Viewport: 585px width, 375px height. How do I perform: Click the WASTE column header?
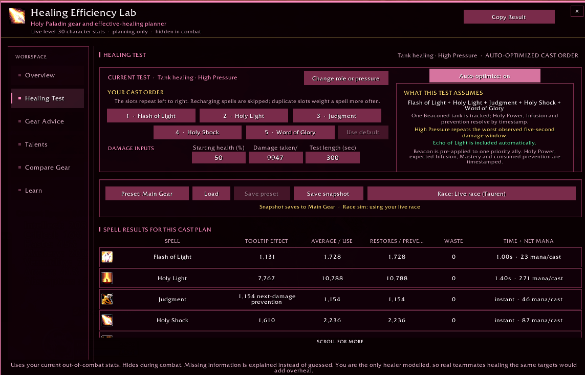click(453, 241)
